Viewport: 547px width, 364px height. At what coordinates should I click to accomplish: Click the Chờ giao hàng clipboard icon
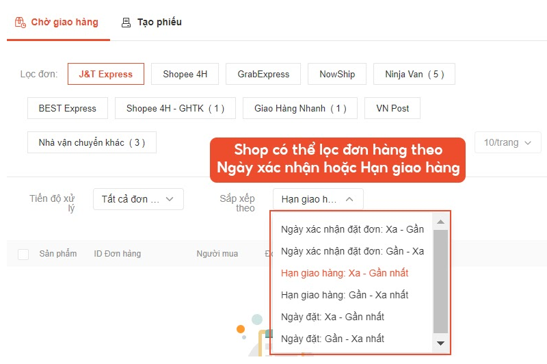click(21, 23)
